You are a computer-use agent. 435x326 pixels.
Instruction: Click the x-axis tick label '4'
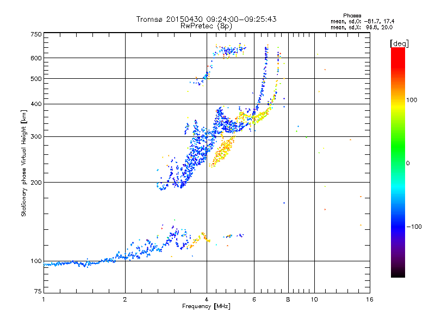pyautogui.click(x=207, y=299)
